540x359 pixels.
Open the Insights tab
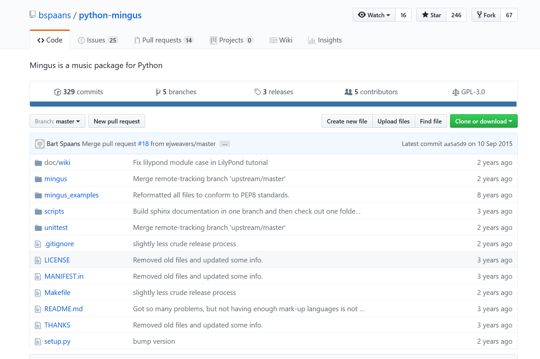pos(325,40)
